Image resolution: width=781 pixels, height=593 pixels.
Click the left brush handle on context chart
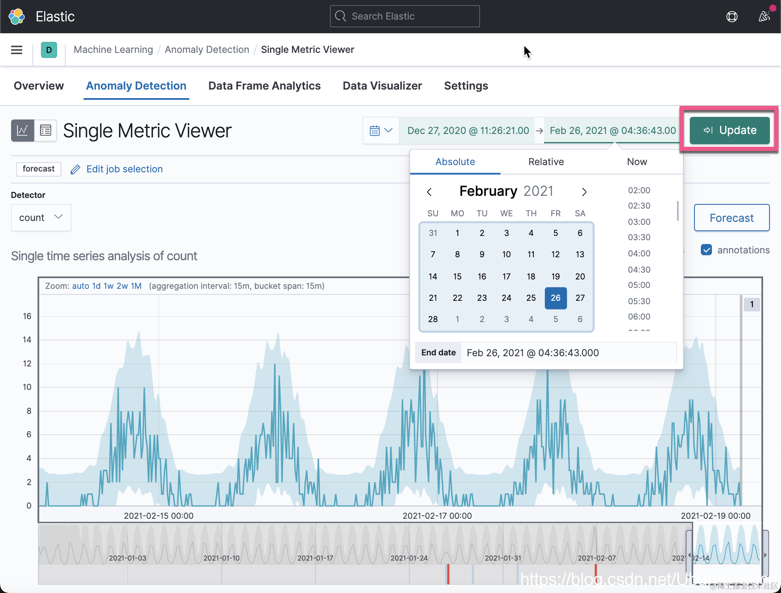689,555
